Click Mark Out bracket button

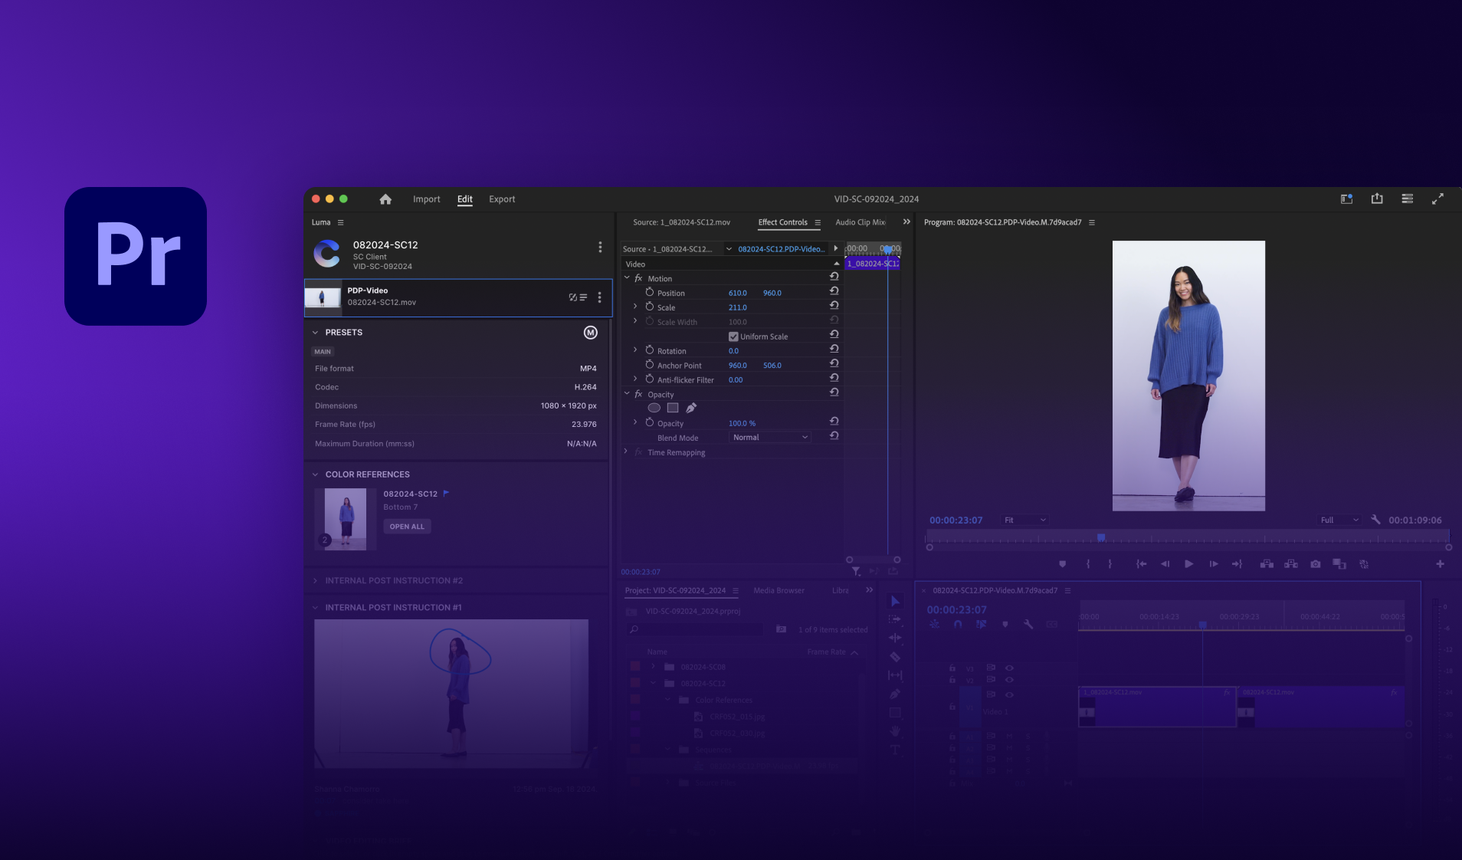1110,564
